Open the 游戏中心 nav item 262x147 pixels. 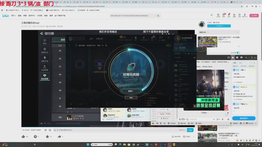pos(32,16)
